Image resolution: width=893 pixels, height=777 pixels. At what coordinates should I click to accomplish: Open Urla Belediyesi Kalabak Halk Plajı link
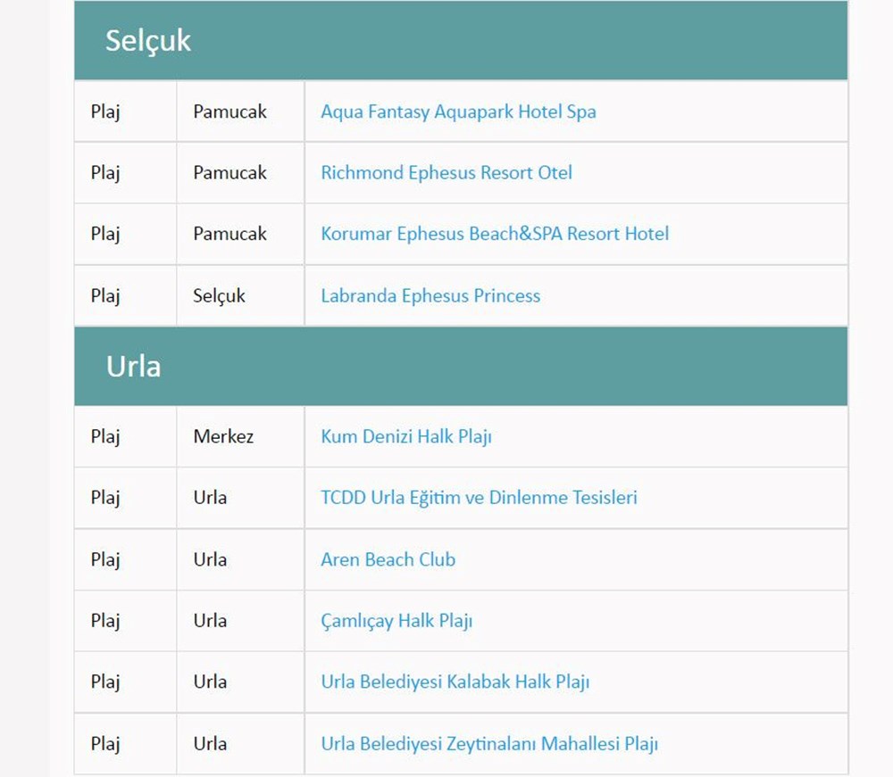(455, 682)
